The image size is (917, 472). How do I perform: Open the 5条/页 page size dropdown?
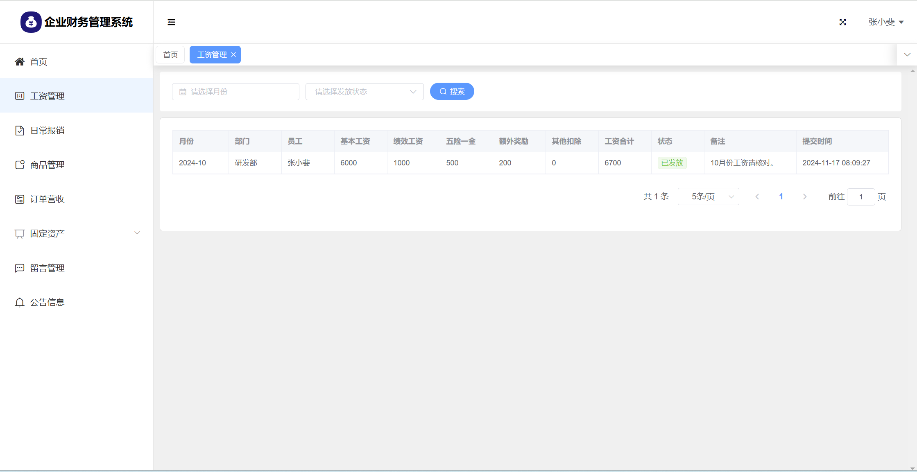(708, 197)
